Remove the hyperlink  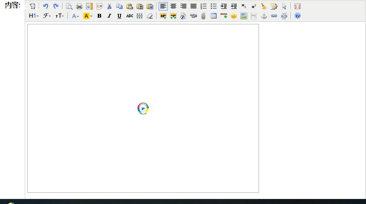[284, 16]
